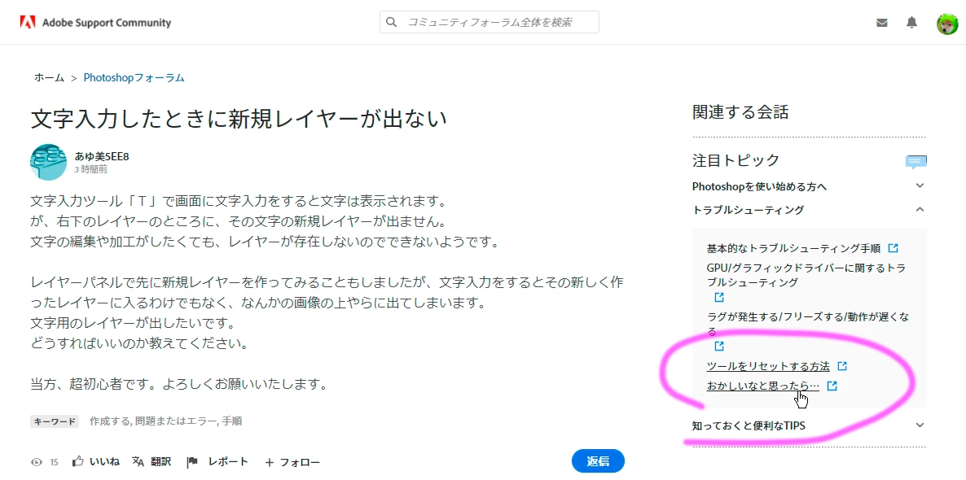Open the Photoshopフォーラム breadcrumb link
Image resolution: width=966 pixels, height=480 pixels.
(134, 77)
